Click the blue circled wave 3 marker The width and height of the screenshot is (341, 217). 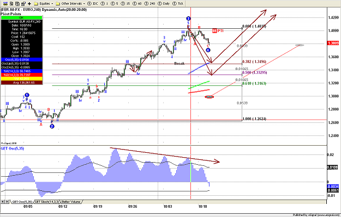(188, 18)
